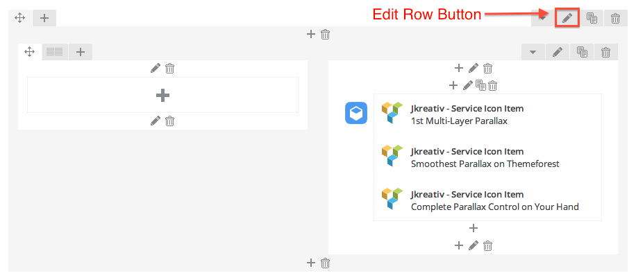Toggle the outer row's collapse arrow

(x=543, y=18)
